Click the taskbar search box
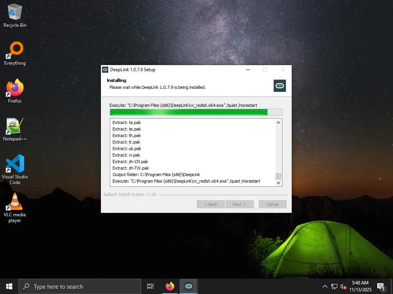Viewport: 393px width, 294px height. pos(80,286)
